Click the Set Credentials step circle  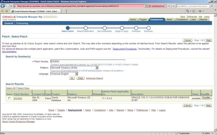click(104, 28)
